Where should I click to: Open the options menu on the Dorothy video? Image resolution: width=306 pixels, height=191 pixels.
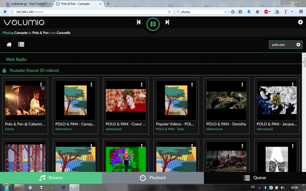click(242, 84)
